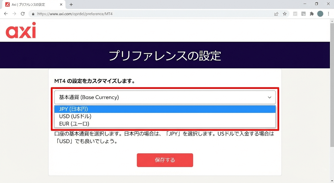Reload the current page
The image size is (334, 183).
coord(23,14)
